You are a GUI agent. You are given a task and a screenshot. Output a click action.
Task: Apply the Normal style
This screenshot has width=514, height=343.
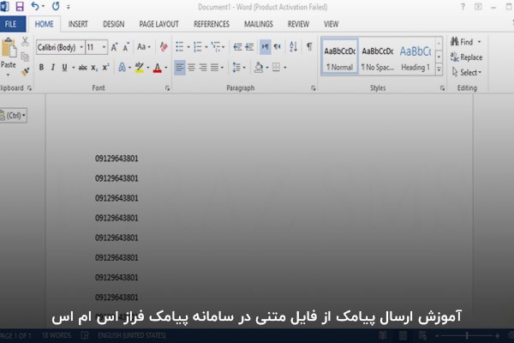pos(340,57)
